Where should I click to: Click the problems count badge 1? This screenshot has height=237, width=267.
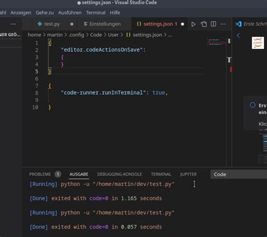[x=58, y=174]
